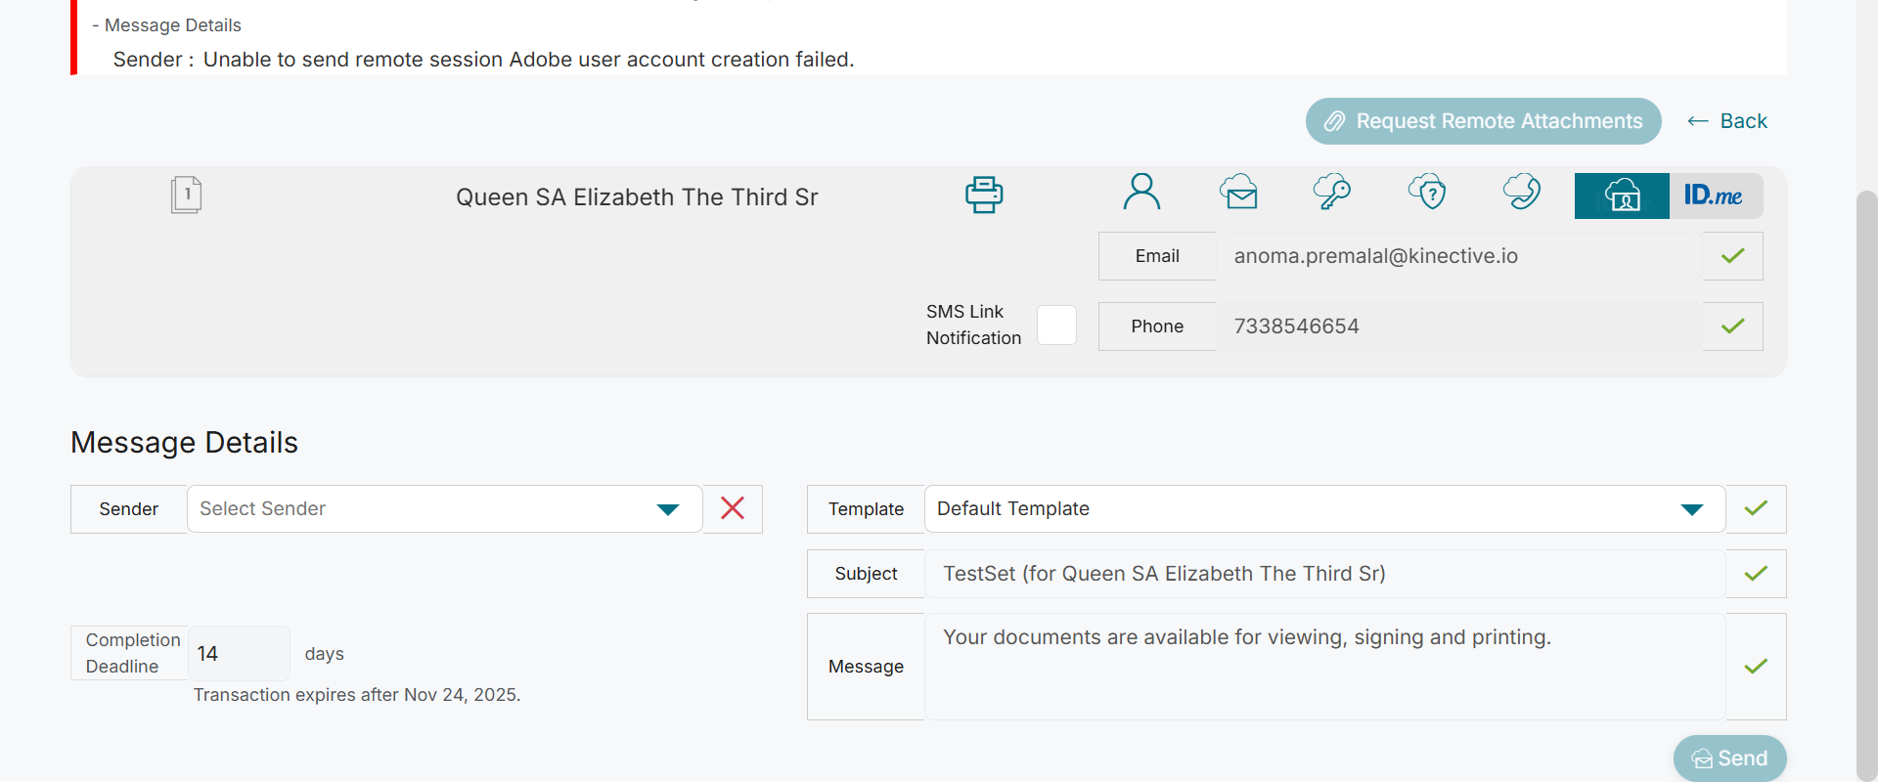Go Back using the arrow link

click(x=1727, y=121)
